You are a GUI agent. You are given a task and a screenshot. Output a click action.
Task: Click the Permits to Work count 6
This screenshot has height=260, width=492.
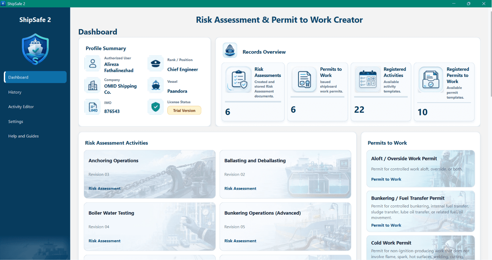pos(293,110)
